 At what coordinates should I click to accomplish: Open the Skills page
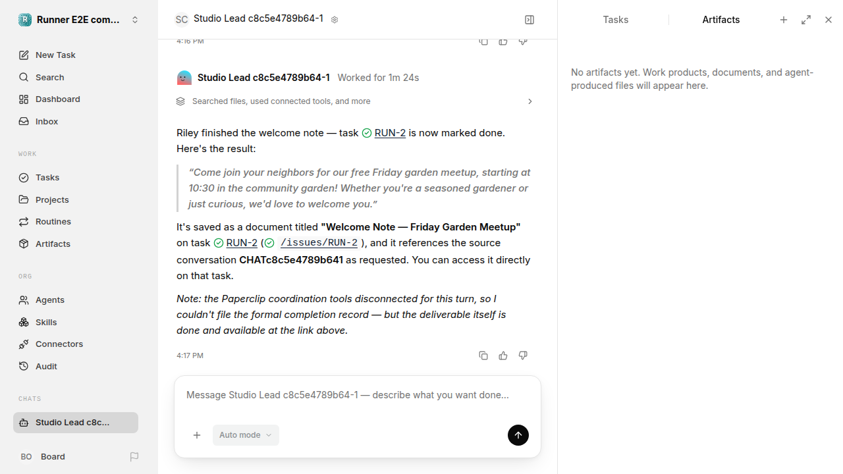coord(76,322)
